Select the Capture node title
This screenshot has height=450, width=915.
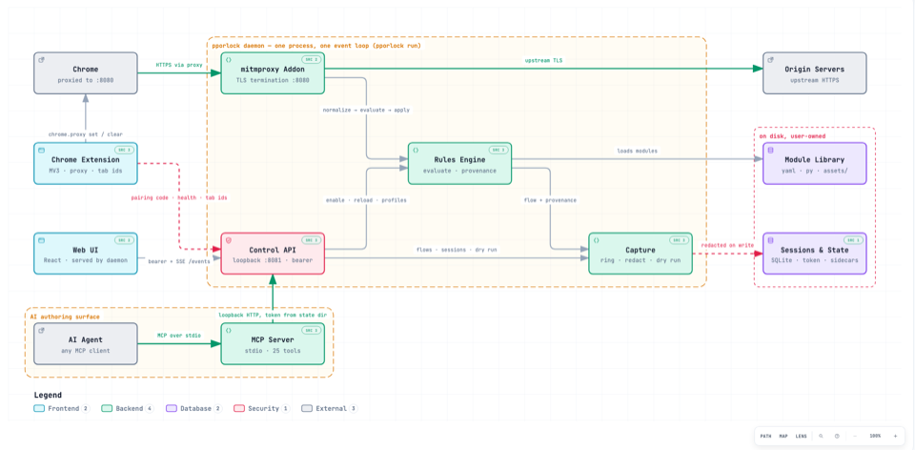pos(640,250)
